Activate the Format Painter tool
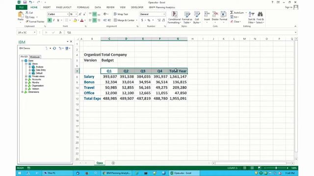This screenshot has width=314, height=176. [x=35, y=22]
